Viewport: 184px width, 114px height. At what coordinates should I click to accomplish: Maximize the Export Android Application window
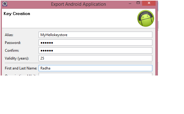[x=138, y=3]
